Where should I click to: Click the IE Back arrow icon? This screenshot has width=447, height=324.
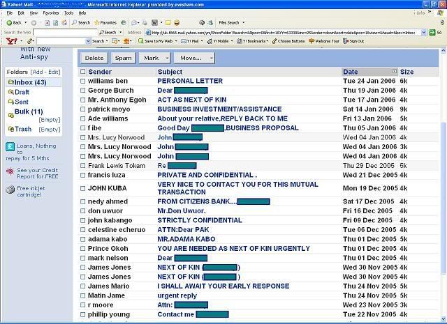(x=9, y=23)
